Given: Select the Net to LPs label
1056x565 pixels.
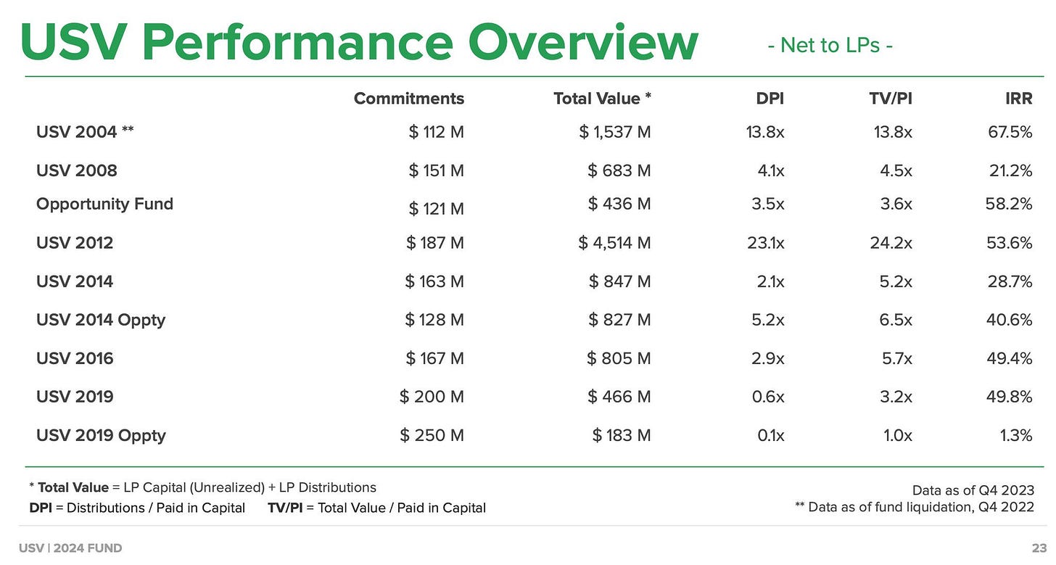Looking at the screenshot, I should (831, 45).
